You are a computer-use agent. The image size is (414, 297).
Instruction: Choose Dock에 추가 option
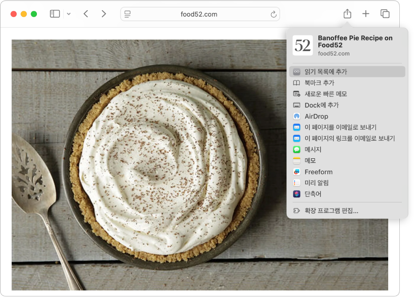pos(347,105)
